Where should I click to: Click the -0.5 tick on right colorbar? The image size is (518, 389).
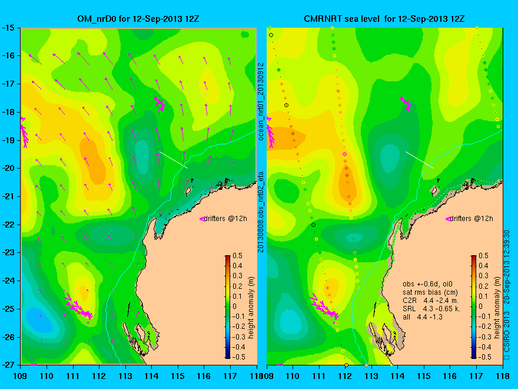484,357
